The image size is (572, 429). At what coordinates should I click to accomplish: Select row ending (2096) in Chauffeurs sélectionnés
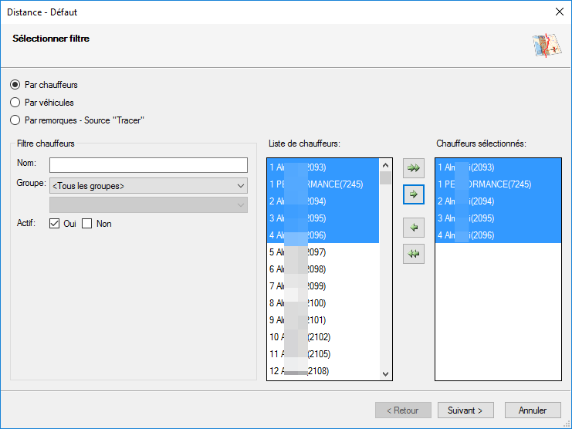click(498, 235)
